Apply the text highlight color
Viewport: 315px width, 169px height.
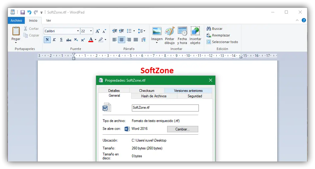click(x=101, y=40)
